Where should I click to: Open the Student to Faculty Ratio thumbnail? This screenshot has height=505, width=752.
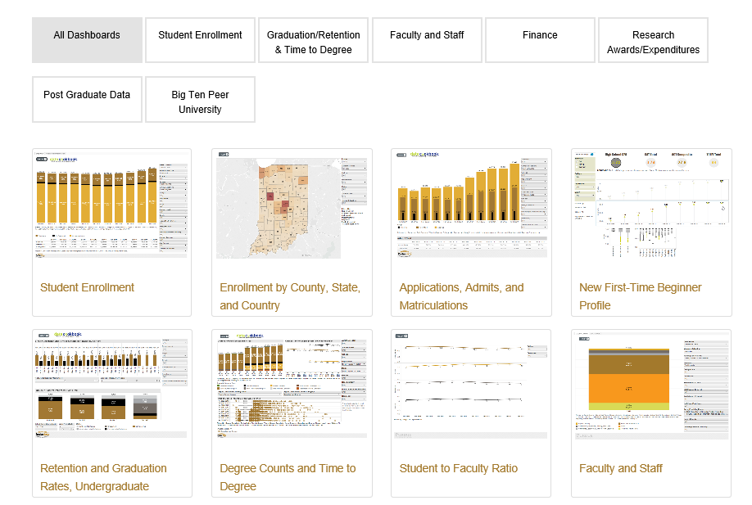click(471, 386)
